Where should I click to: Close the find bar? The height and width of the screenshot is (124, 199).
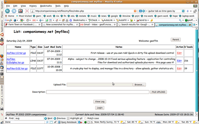pos(6,118)
